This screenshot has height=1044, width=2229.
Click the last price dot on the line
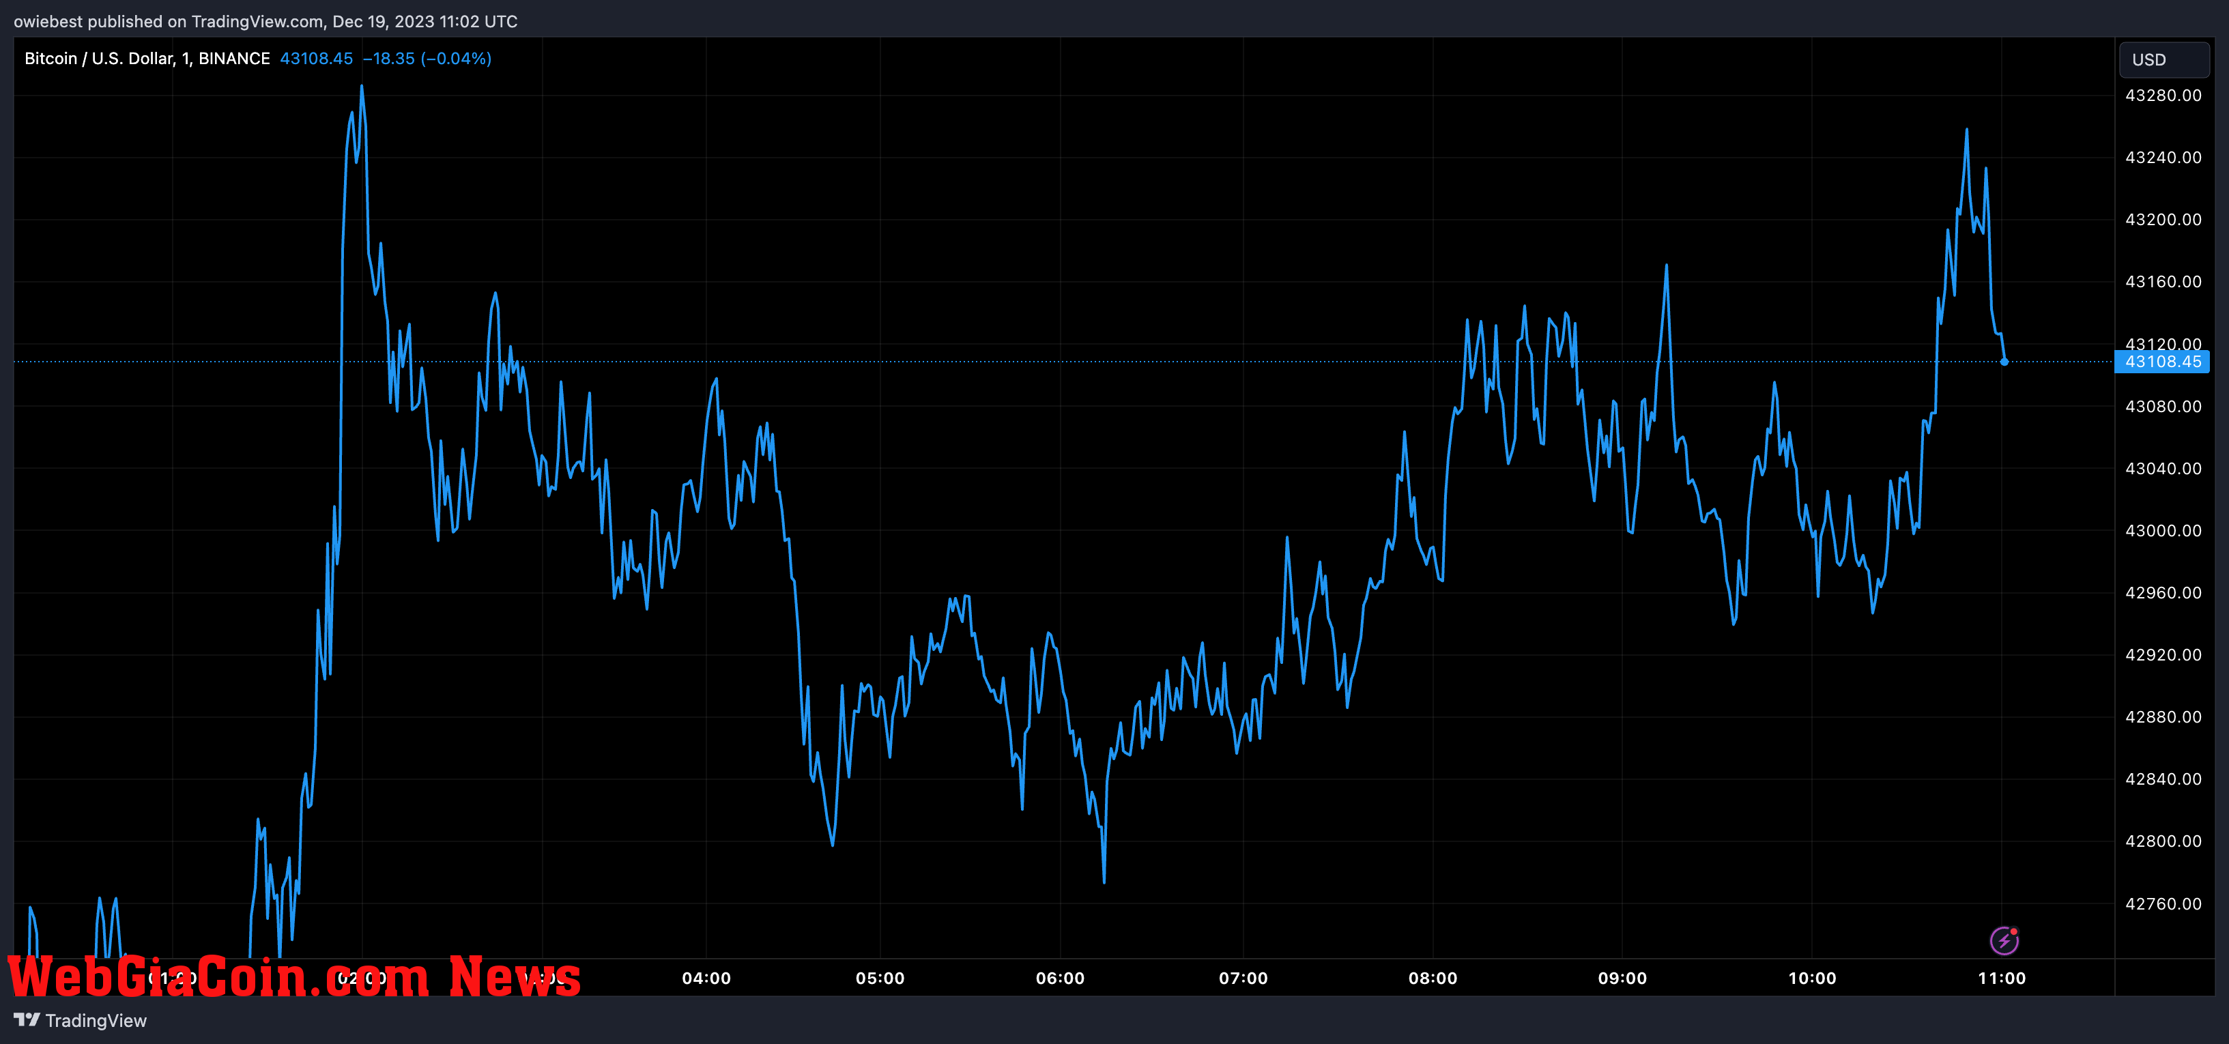tap(2004, 362)
